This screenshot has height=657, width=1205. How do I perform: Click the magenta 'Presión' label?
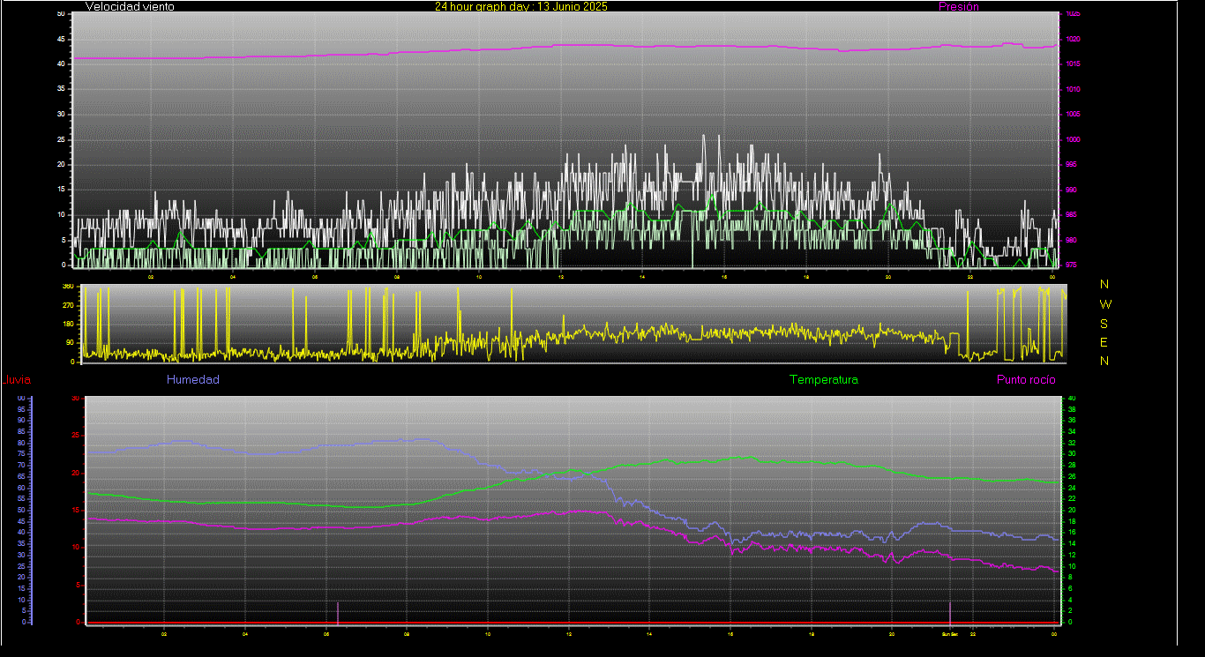click(x=958, y=6)
